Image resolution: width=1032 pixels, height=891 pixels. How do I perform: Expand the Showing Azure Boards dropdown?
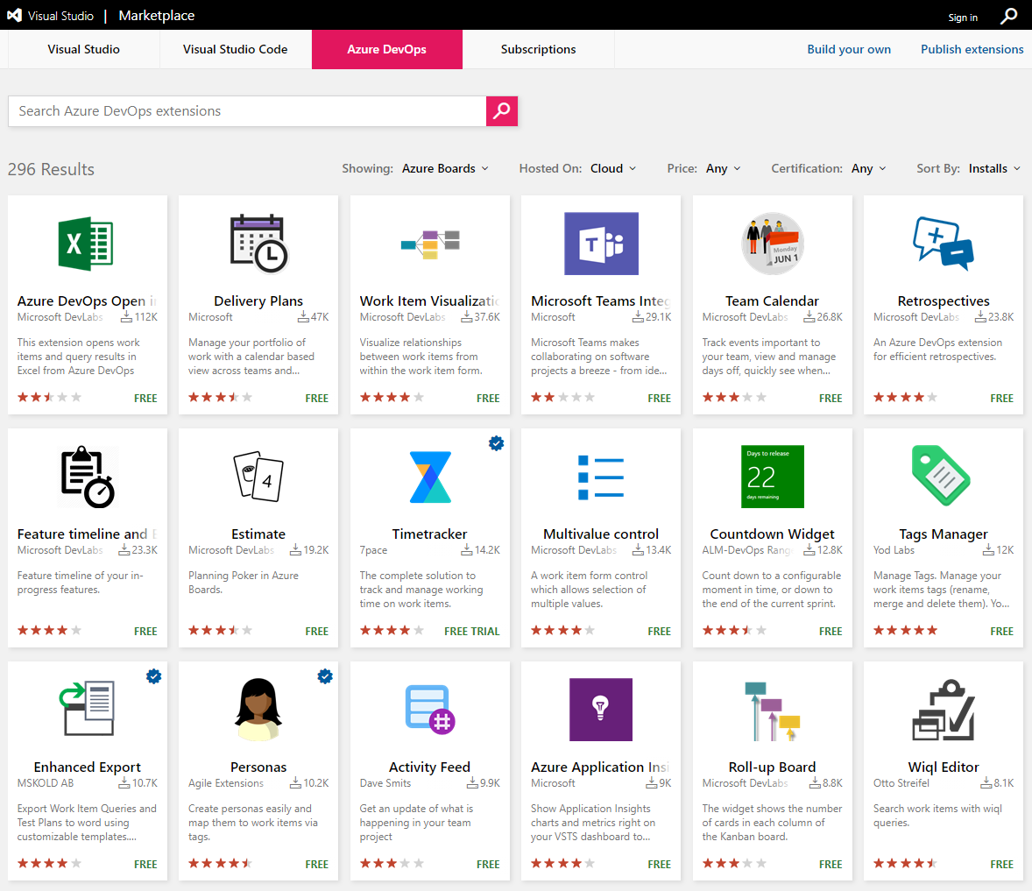445,168
